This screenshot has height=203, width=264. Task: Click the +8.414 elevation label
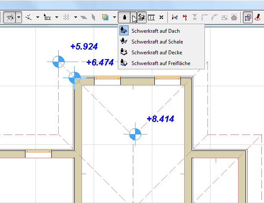point(160,119)
